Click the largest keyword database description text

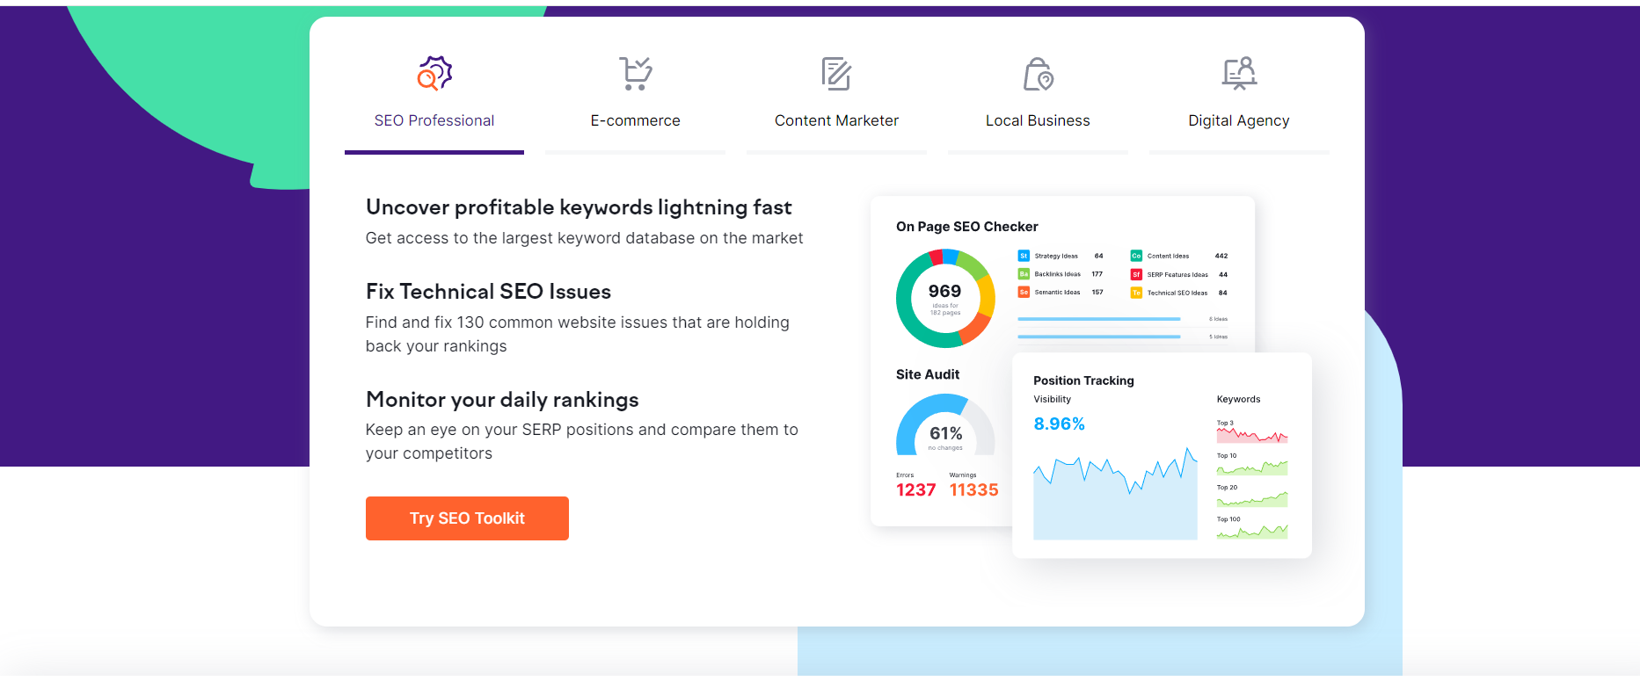pos(584,238)
